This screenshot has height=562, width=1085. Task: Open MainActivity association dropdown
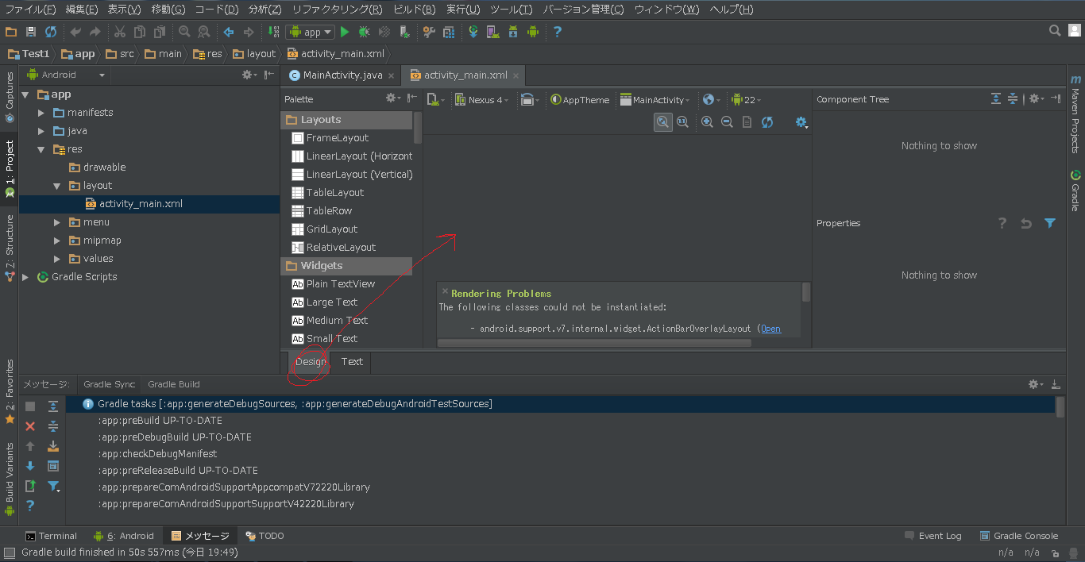pyautogui.click(x=656, y=100)
